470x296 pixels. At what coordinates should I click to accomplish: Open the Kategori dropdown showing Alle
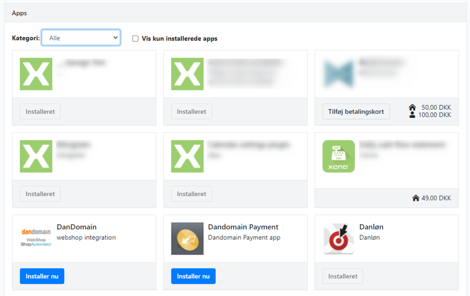click(x=81, y=38)
